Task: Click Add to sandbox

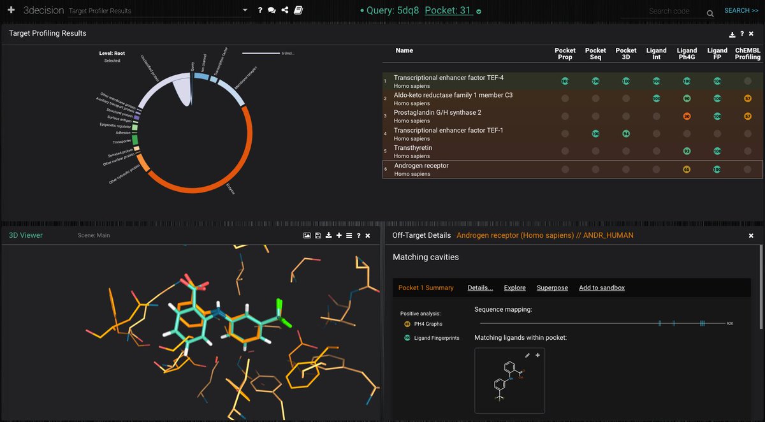Action: pyautogui.click(x=602, y=287)
